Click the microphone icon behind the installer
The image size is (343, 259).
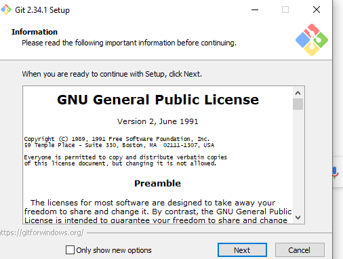pyautogui.click(x=336, y=173)
